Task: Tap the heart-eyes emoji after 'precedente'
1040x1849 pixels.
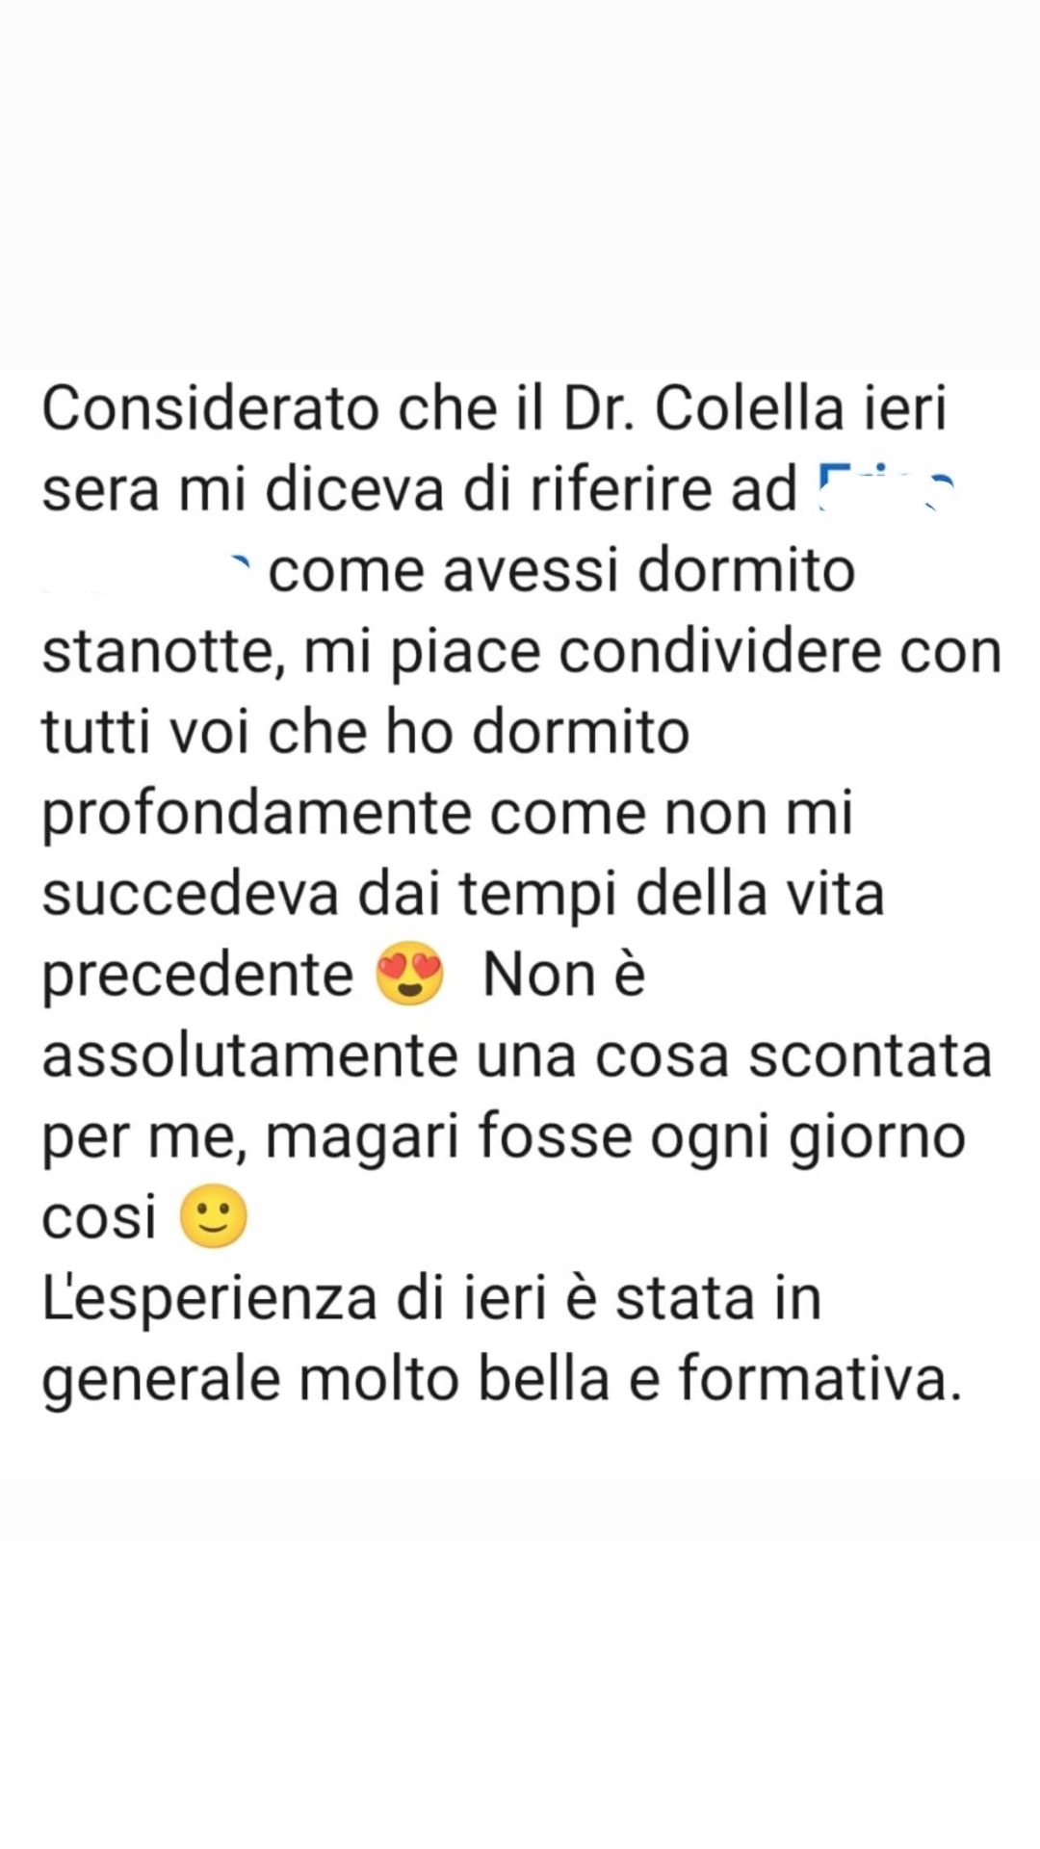Action: 410,975
